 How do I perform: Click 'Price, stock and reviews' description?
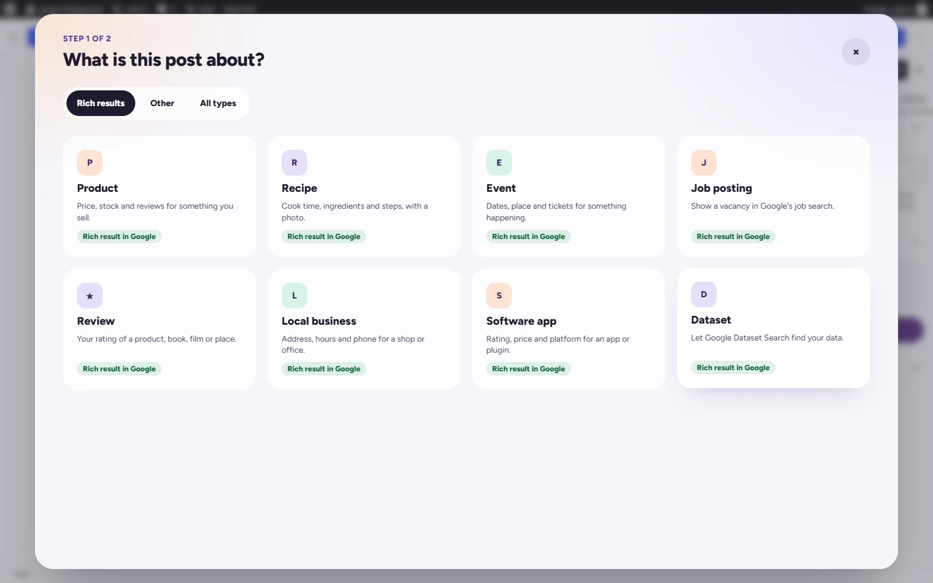pos(155,212)
